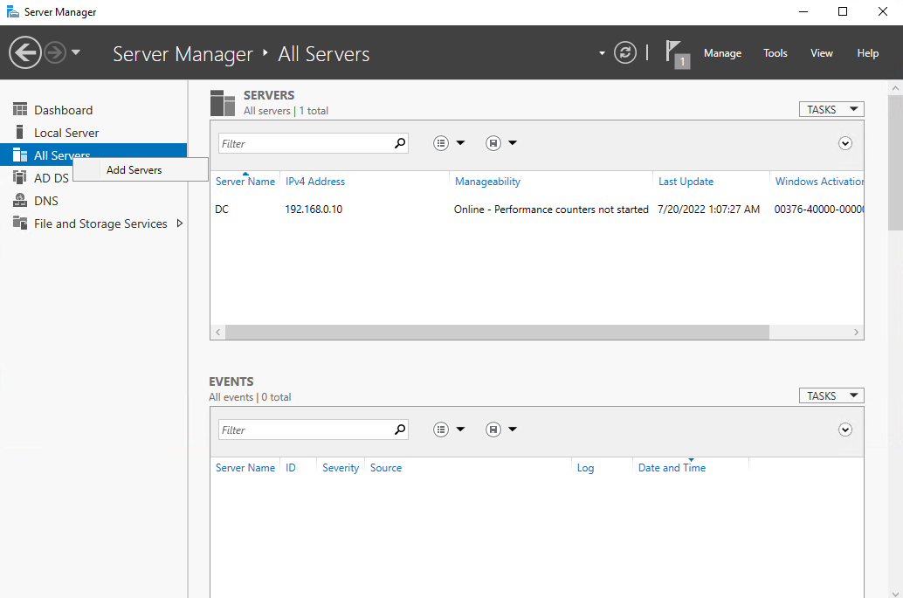Refresh Server Manager view

click(624, 52)
